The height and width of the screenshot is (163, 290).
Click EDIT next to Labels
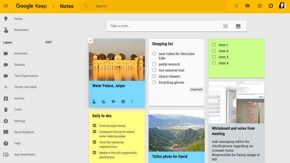coord(49,42)
